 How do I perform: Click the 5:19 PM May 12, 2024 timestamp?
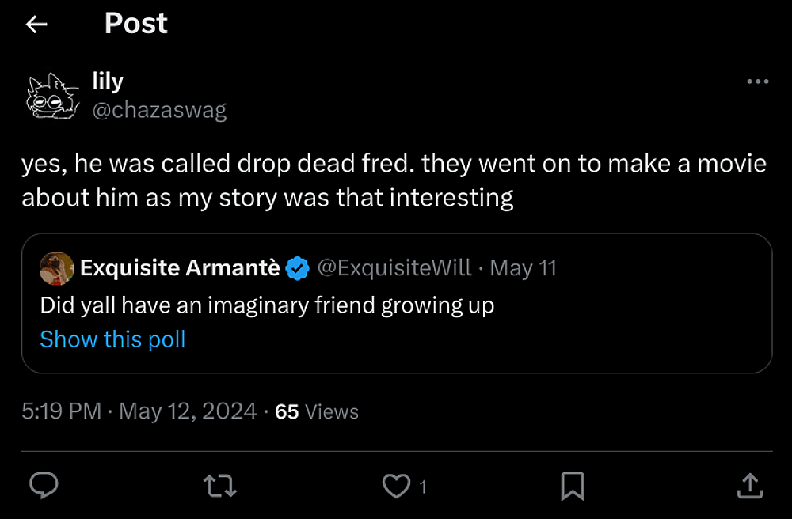pyautogui.click(x=139, y=411)
